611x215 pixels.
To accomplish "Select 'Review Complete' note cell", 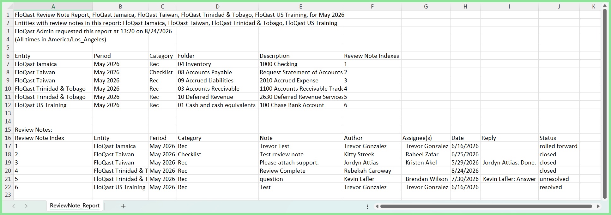I will pos(300,171).
